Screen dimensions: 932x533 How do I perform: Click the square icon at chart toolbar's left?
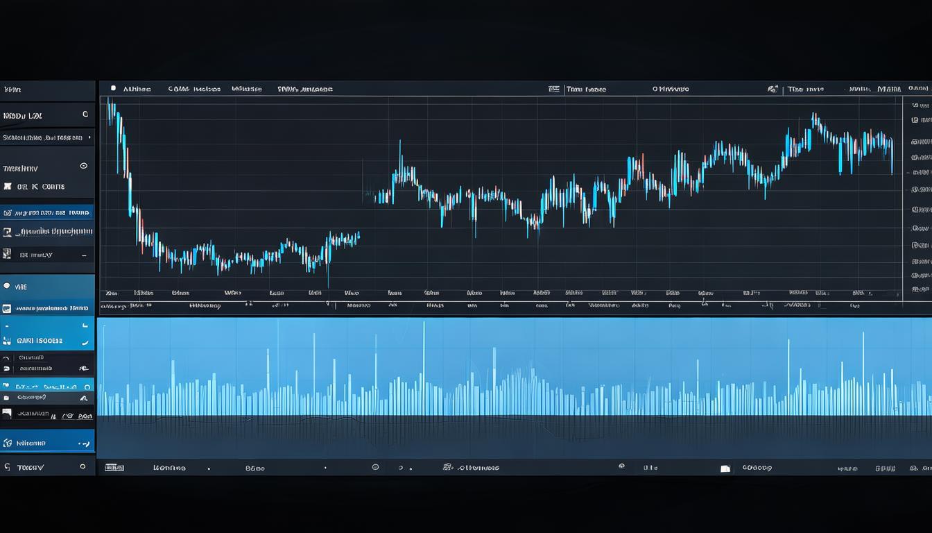pyautogui.click(x=113, y=89)
